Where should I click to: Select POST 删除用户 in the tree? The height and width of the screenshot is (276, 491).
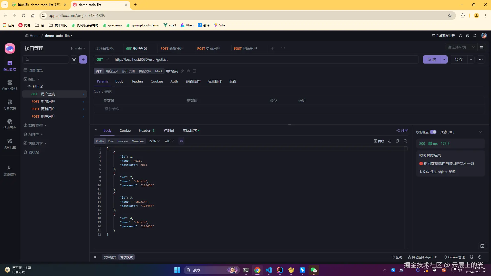[x=55, y=116]
